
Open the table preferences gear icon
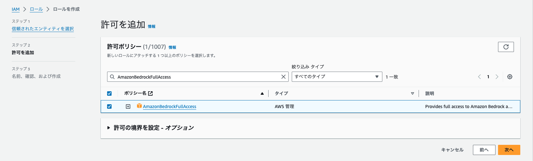click(x=509, y=77)
